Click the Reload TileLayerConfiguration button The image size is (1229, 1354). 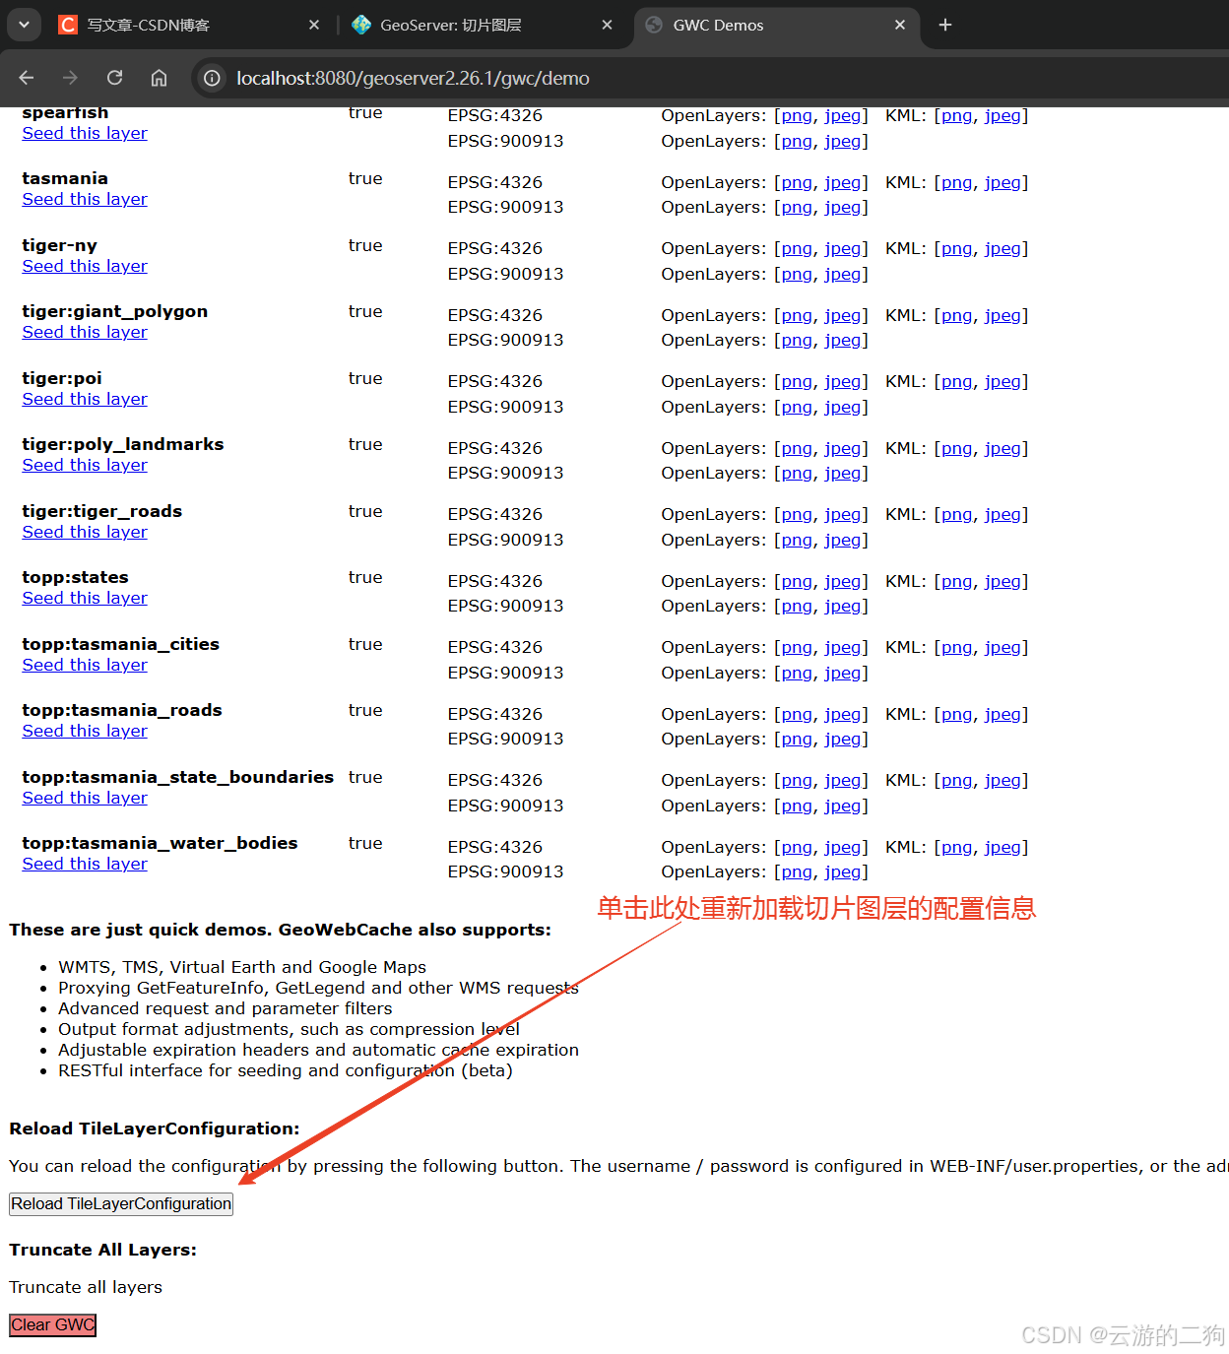pyautogui.click(x=121, y=1203)
